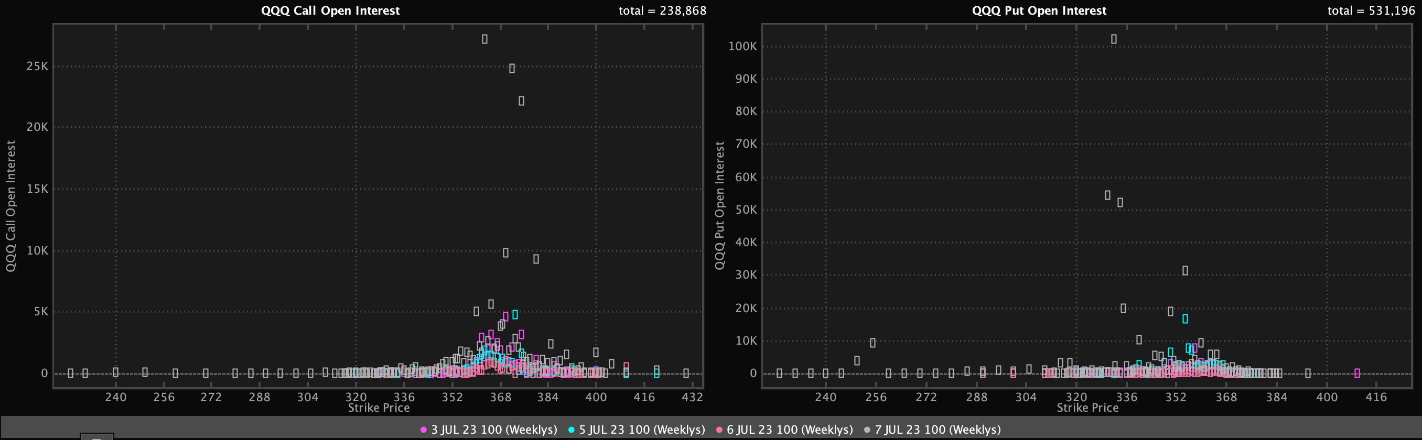Click the '368' strike tick on the call chart
1422x440 pixels.
500,397
